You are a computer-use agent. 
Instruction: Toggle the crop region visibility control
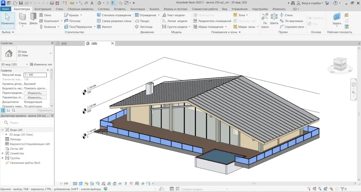[109, 183]
